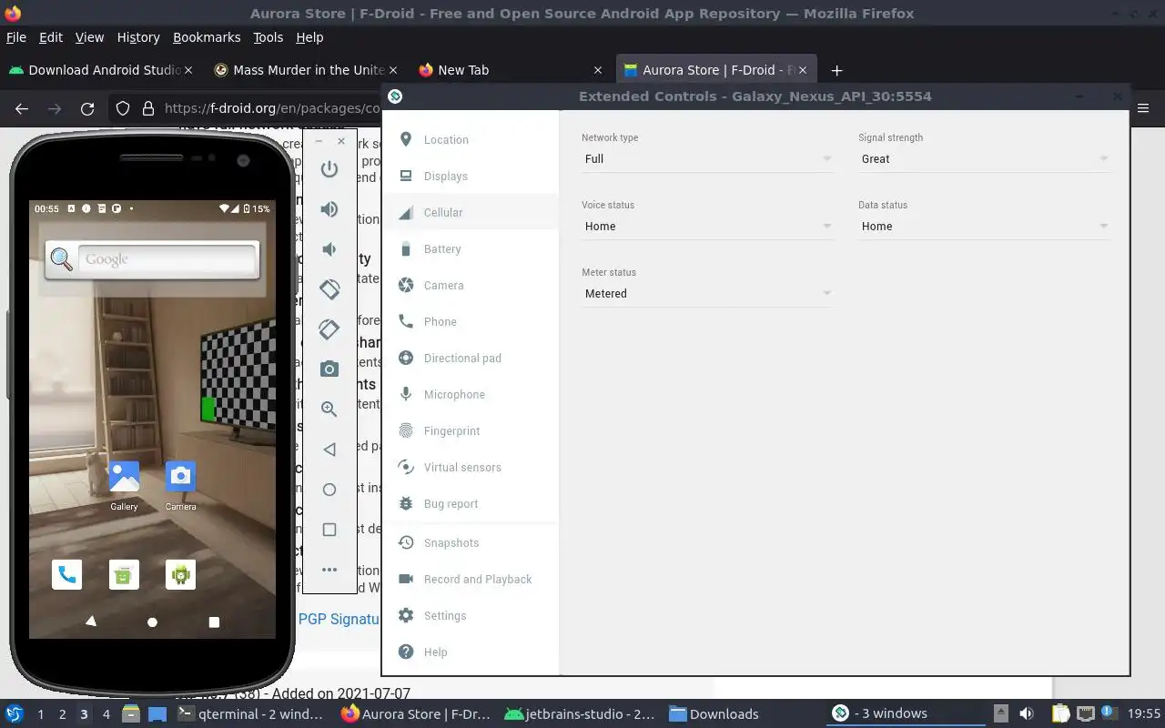Select Camera in Extended Controls sidebar
The height and width of the screenshot is (728, 1165).
pyautogui.click(x=471, y=285)
